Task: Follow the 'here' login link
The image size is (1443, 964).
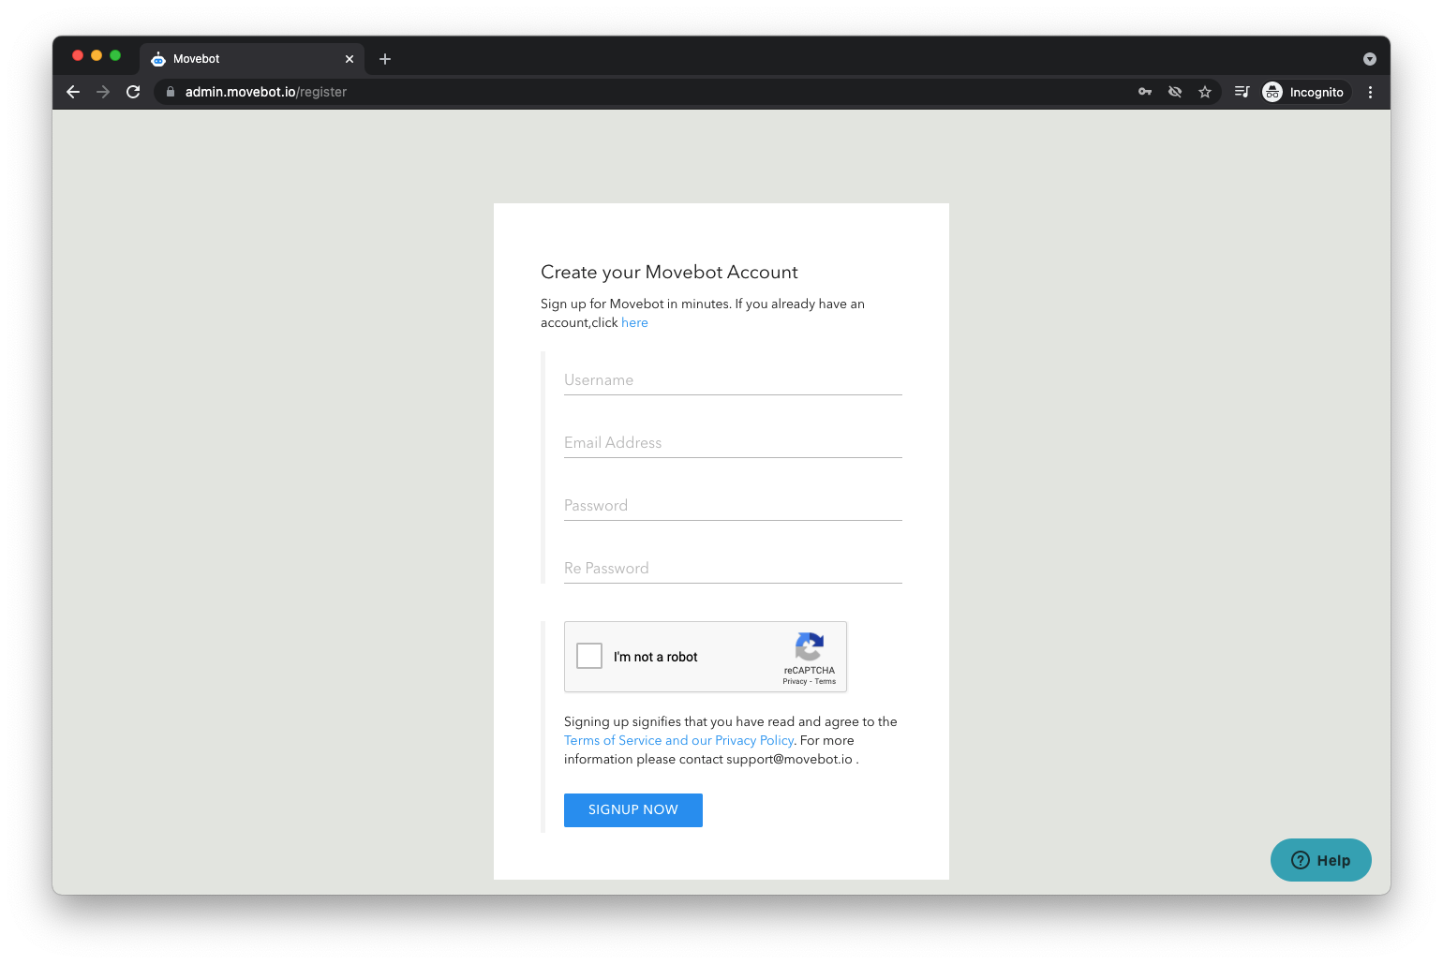Action: click(x=634, y=322)
